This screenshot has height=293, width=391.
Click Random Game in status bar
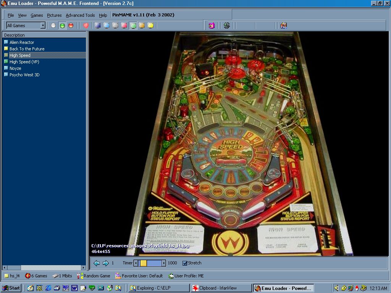coord(94,276)
